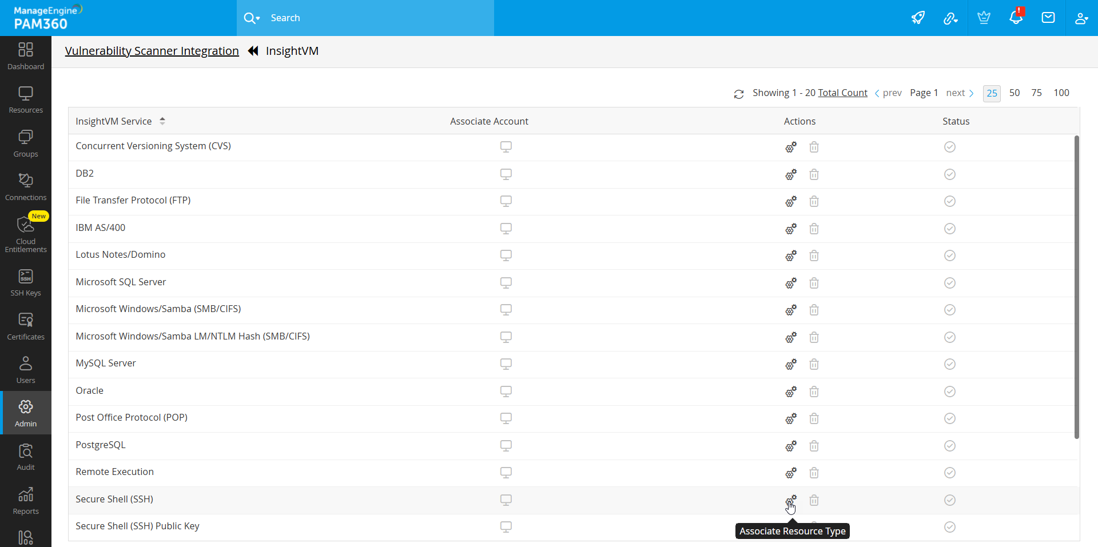The image size is (1098, 547).
Task: Sort the InsightVM Service column
Action: [162, 121]
